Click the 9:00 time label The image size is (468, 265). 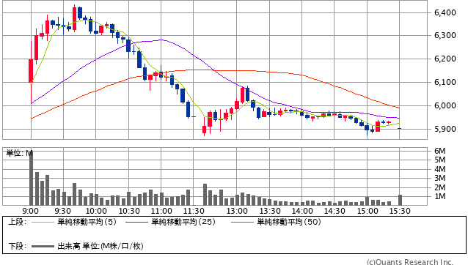pos(31,211)
